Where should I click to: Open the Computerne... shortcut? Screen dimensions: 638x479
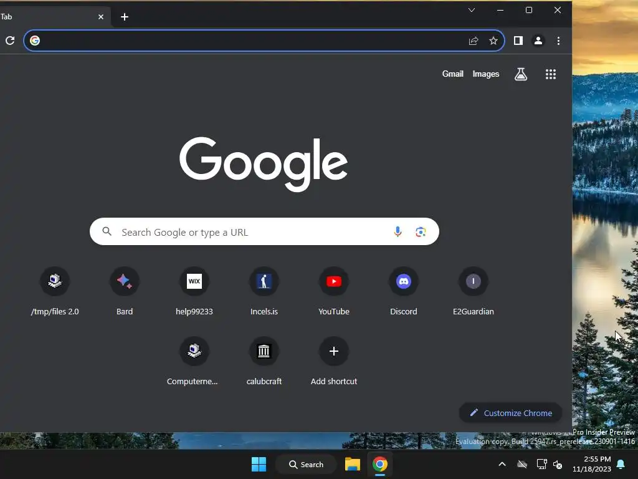(193, 361)
